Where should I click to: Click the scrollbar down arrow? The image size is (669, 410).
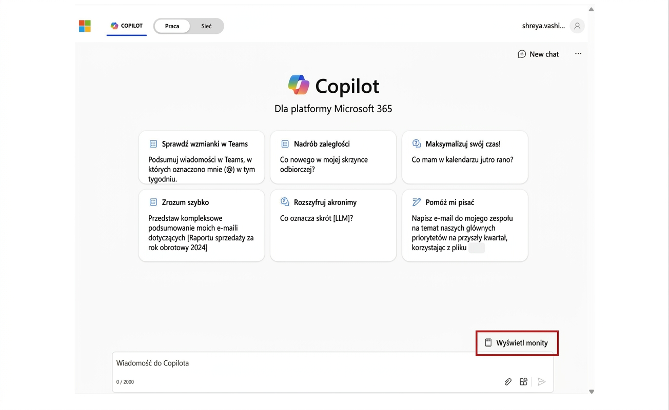(x=591, y=392)
